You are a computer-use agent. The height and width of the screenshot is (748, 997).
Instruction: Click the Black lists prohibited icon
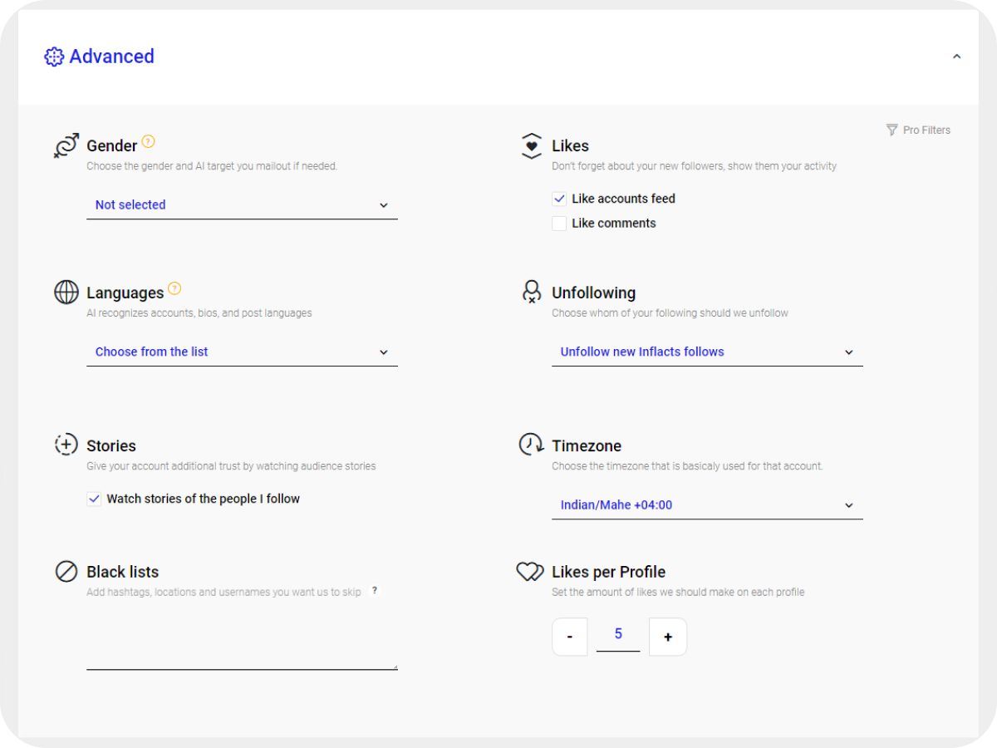[66, 571]
